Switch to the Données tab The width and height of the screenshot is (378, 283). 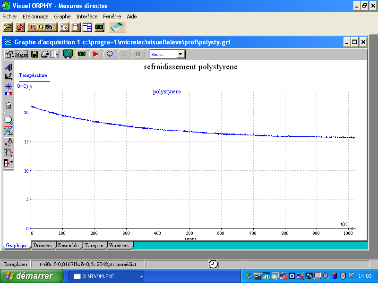tap(43, 245)
